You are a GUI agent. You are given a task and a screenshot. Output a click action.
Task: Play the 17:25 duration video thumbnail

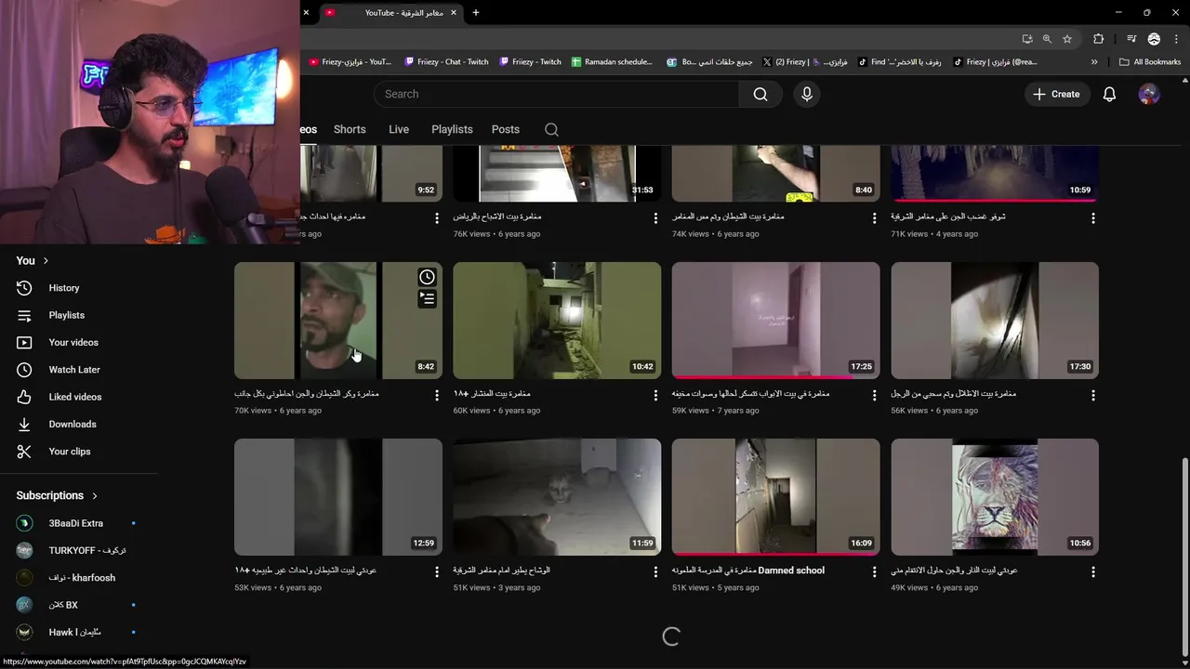click(775, 321)
